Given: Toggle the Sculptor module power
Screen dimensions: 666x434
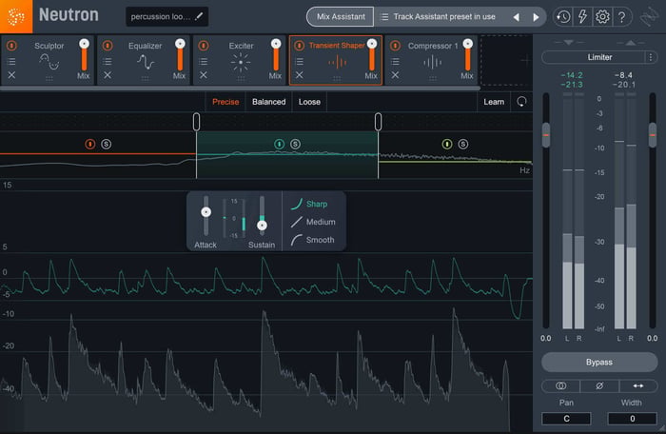Looking at the screenshot, I should [11, 46].
